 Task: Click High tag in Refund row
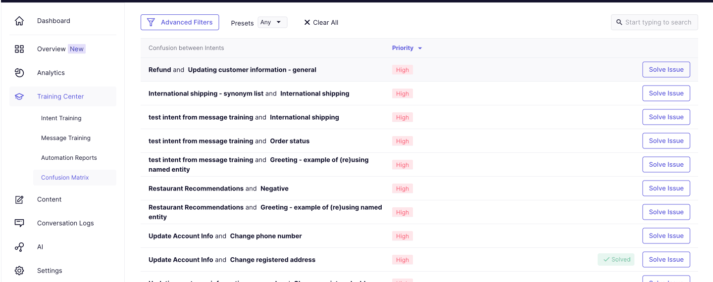[x=403, y=70]
